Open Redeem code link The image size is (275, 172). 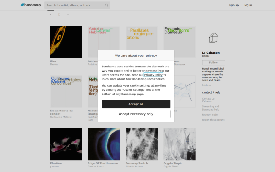click(210, 114)
